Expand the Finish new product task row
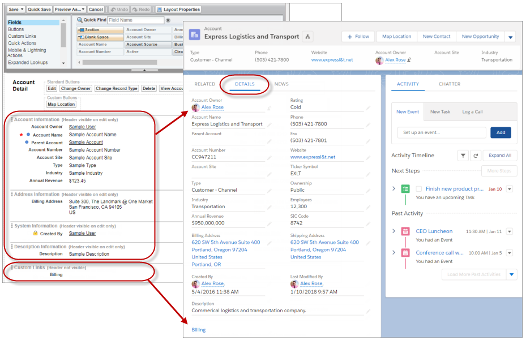 pos(394,189)
